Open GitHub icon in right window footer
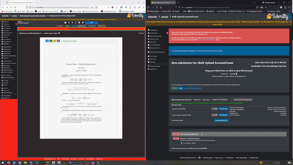Viewport: 293px width, 165px height. (x=199, y=158)
